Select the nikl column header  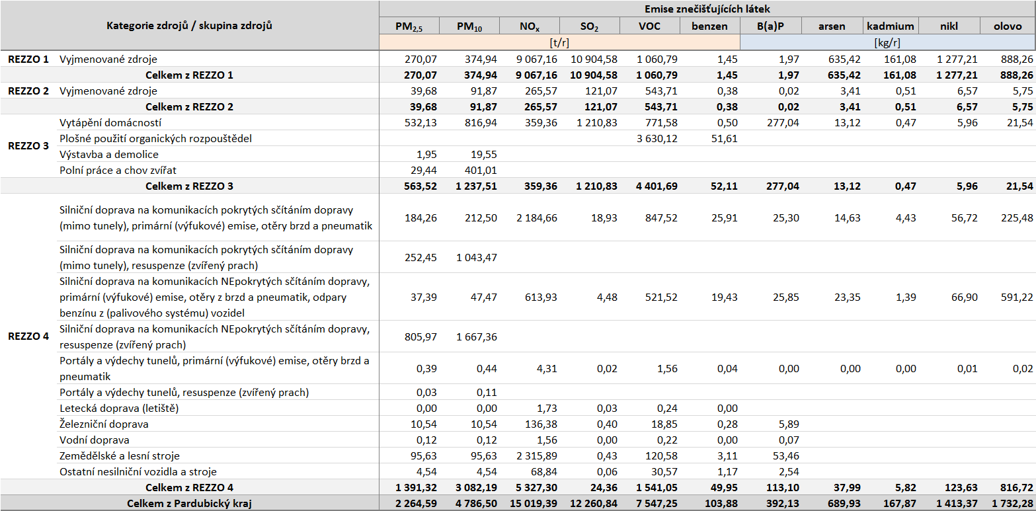click(x=949, y=26)
